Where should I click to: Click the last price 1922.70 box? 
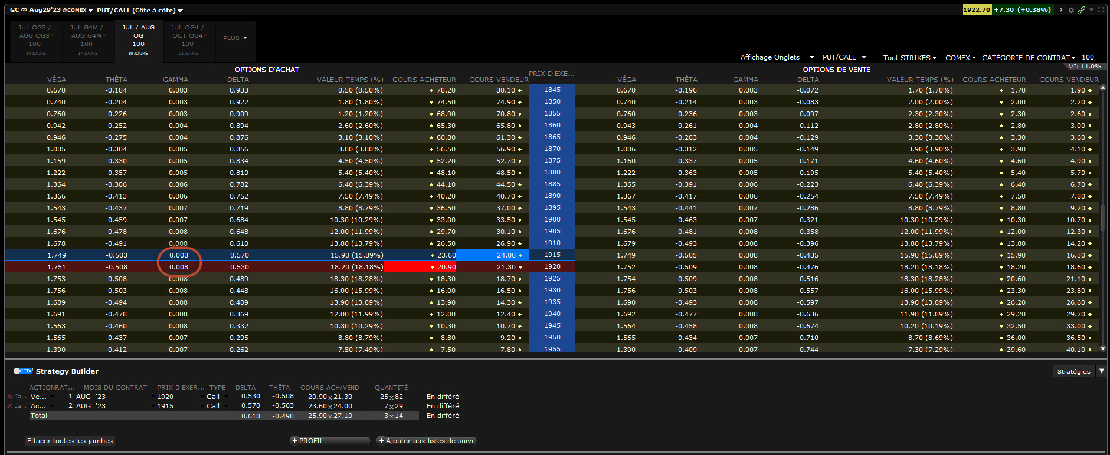point(977,9)
